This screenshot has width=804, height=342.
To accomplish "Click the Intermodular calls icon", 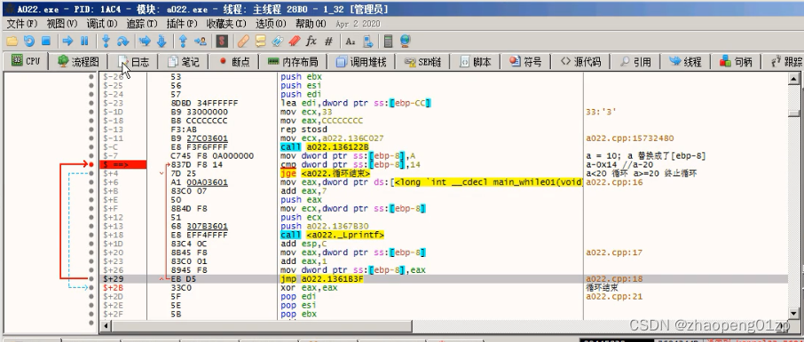I will 367,41.
